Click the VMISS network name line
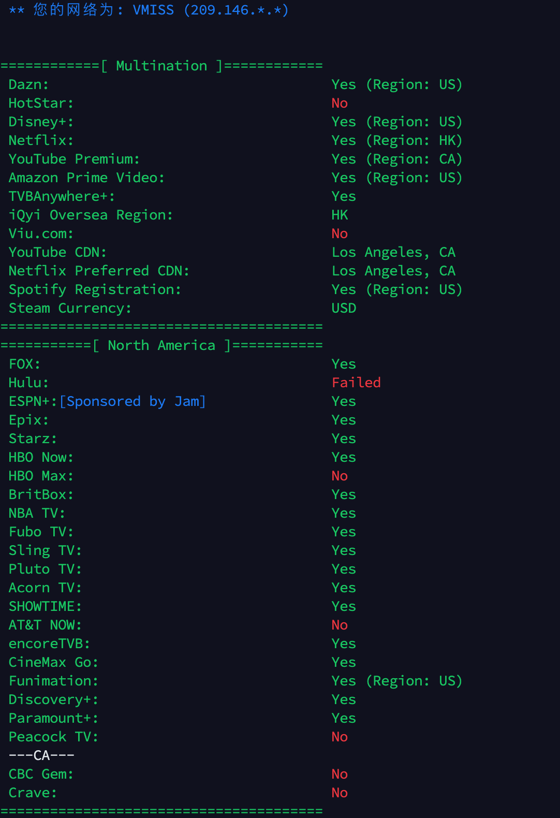Image resolution: width=560 pixels, height=818 pixels. [x=149, y=10]
